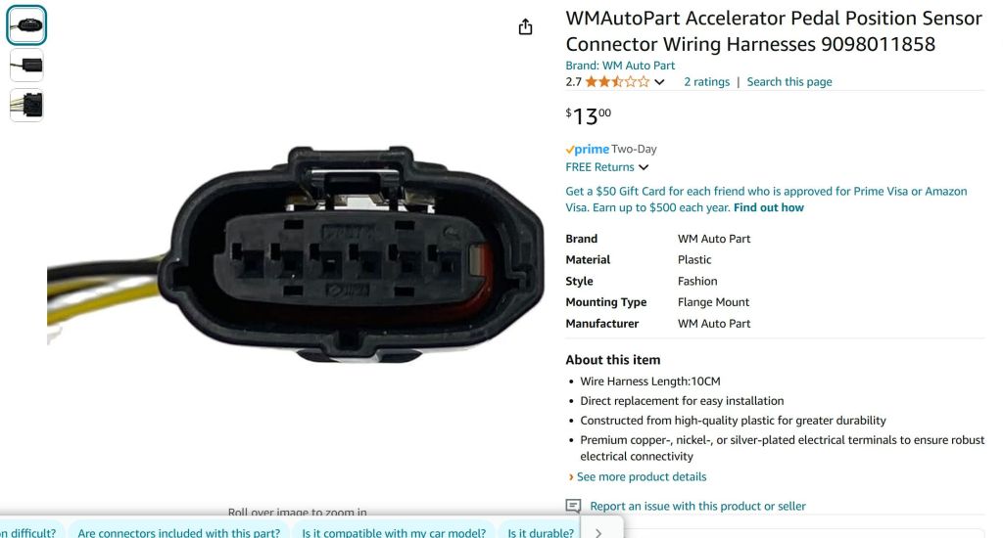Viewport: 1003px width, 538px height.
Task: Ask "Is it compatible with my car model?"
Action: 394,532
